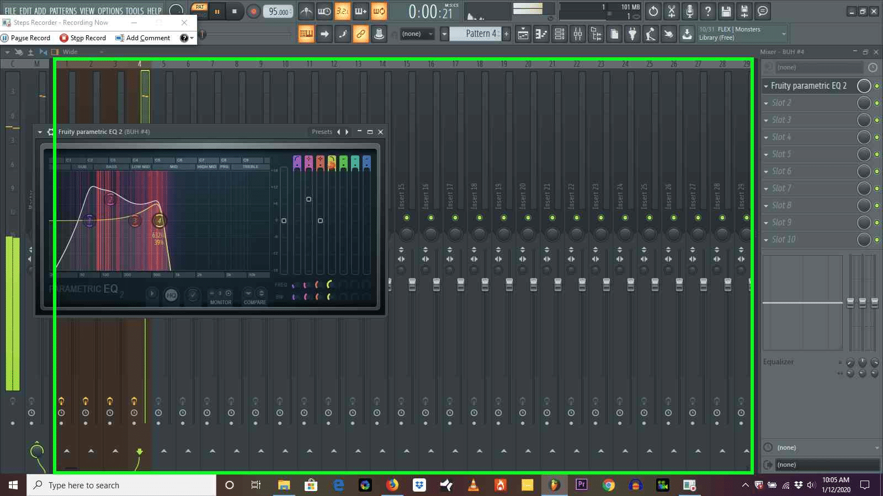This screenshot has height=496, width=883.
Task: Click the tempo field showing 95.000
Action: [x=279, y=12]
